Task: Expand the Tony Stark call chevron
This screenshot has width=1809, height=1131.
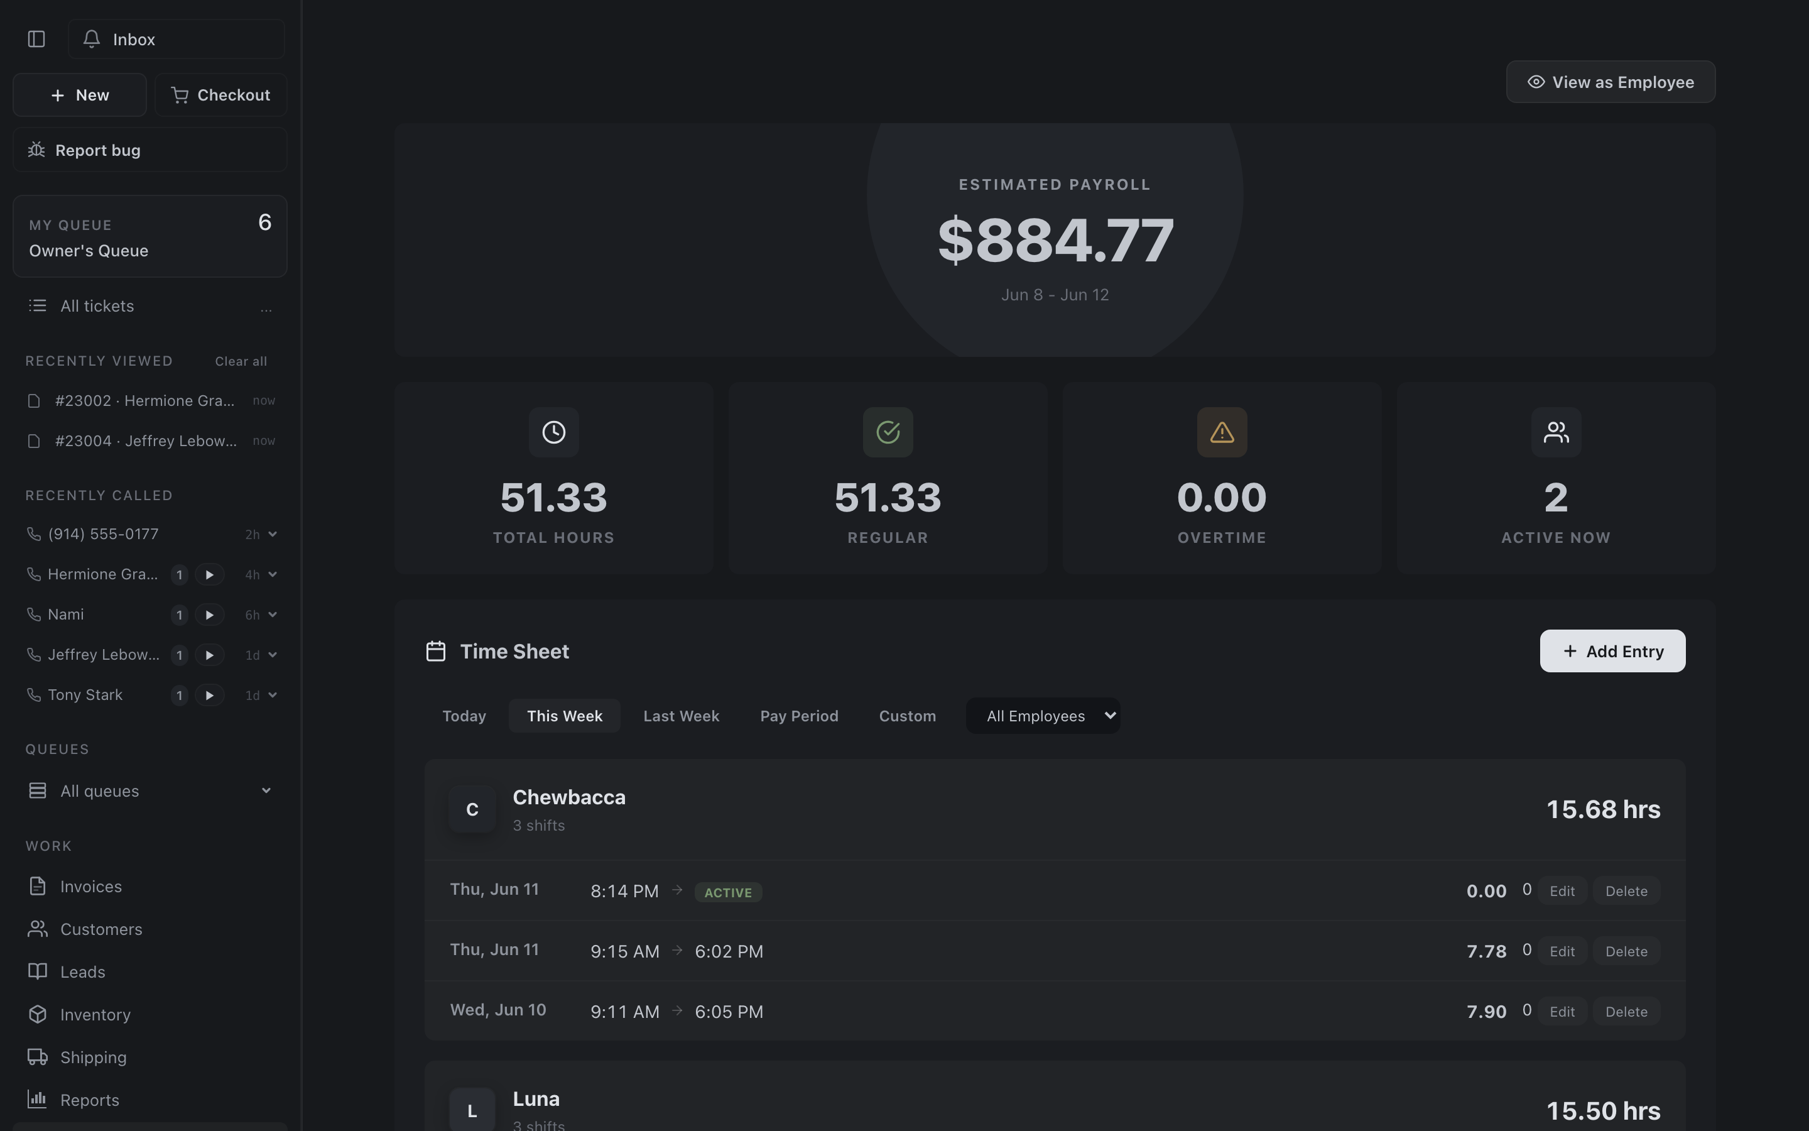Action: pyautogui.click(x=272, y=696)
